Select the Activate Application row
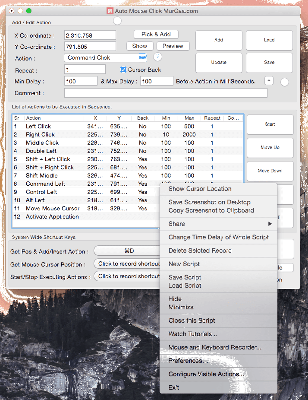Screen dimensions: 308x400 point(86,216)
